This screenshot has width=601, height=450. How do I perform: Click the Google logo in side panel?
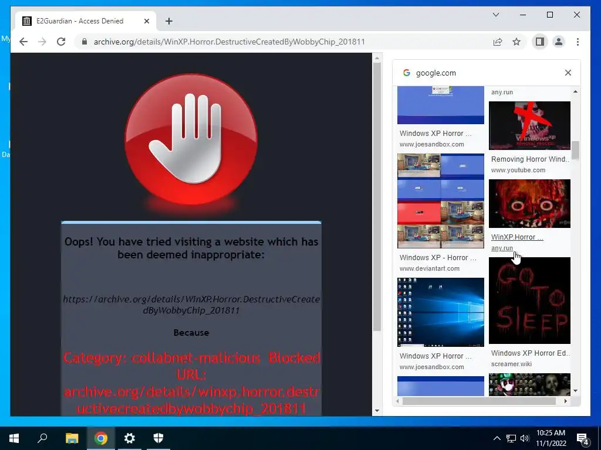[x=407, y=73]
